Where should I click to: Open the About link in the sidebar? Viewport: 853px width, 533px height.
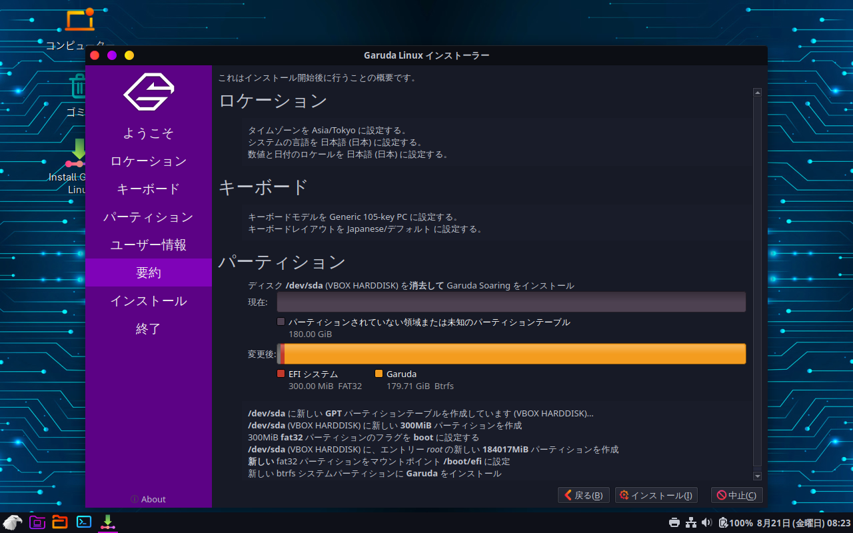point(149,499)
